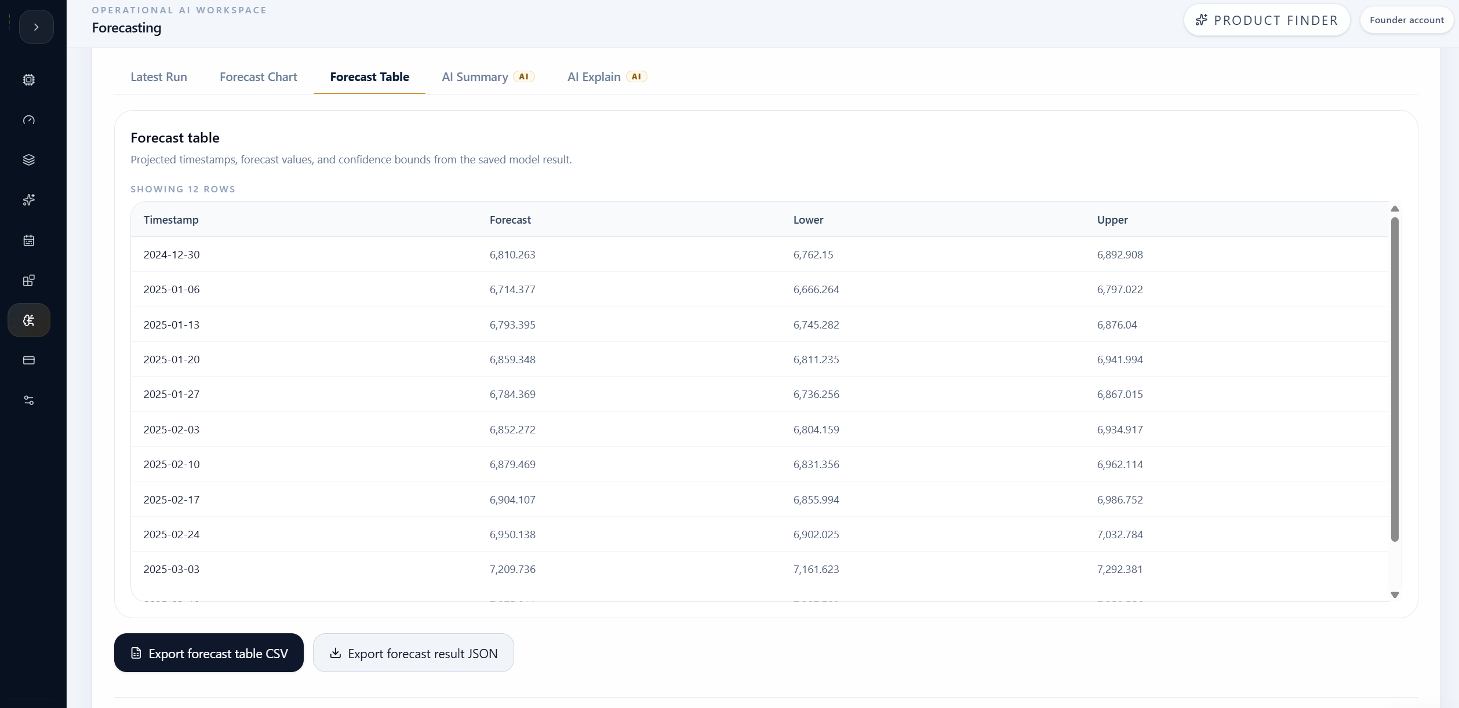Click forecast value 7,209.736

click(x=512, y=569)
